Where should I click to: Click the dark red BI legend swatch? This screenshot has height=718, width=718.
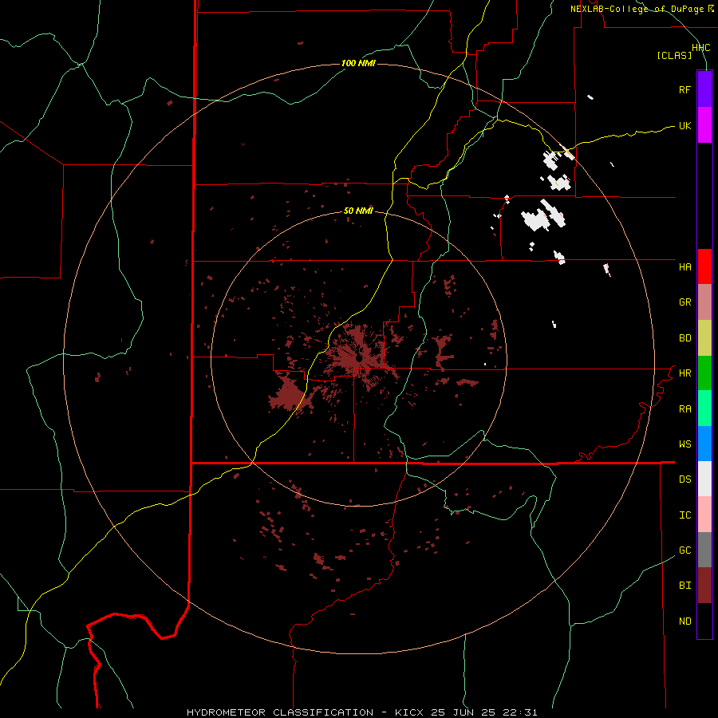tap(704, 586)
